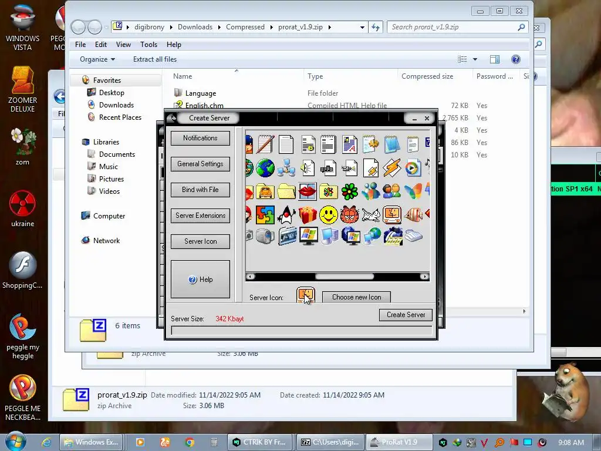This screenshot has width=601, height=451.
Task: Choose the document with blue text and red A icon
Action: pos(350,144)
